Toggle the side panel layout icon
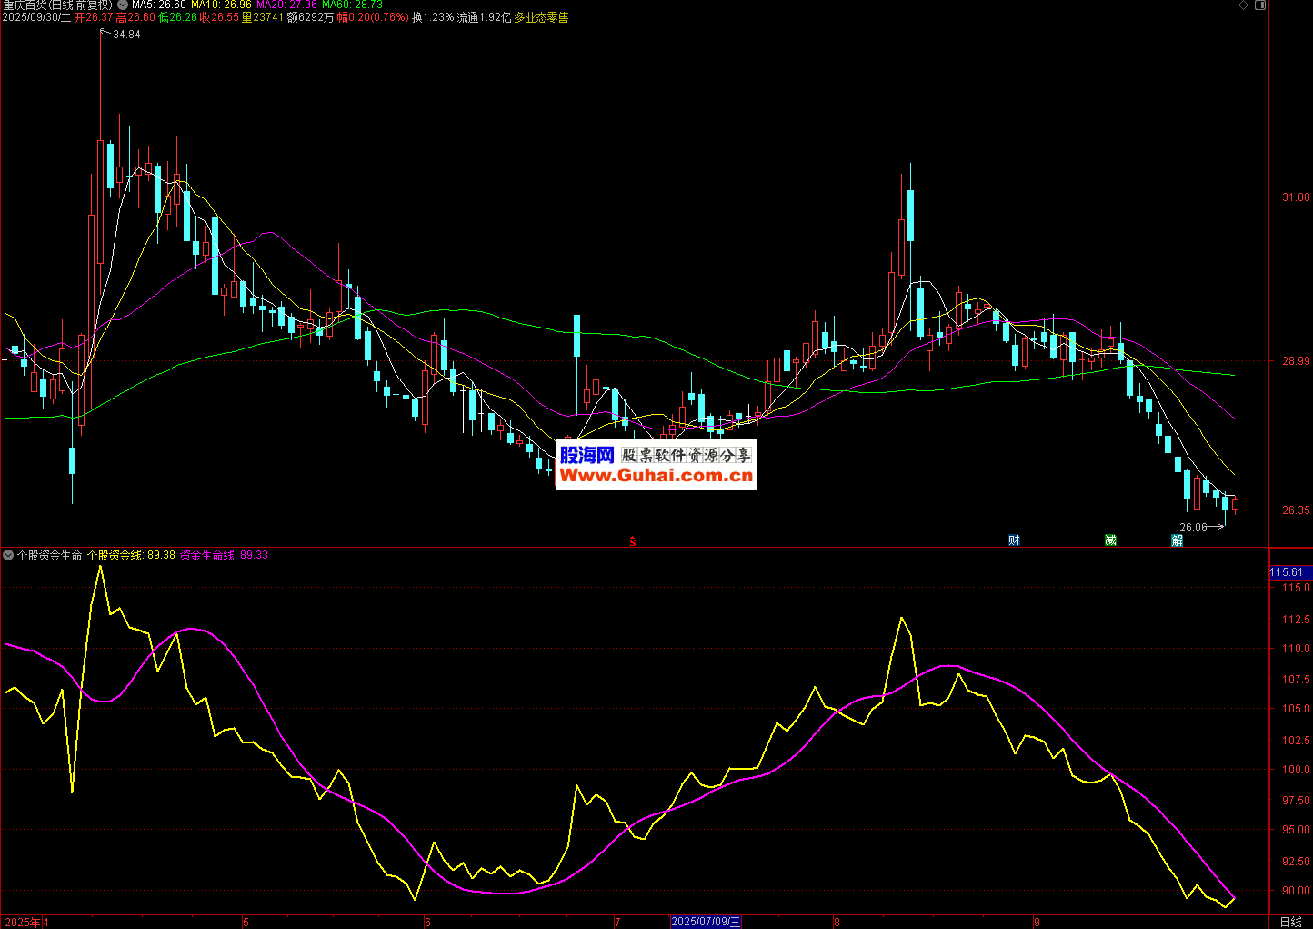Image resolution: width=1313 pixels, height=929 pixels. [1260, 5]
